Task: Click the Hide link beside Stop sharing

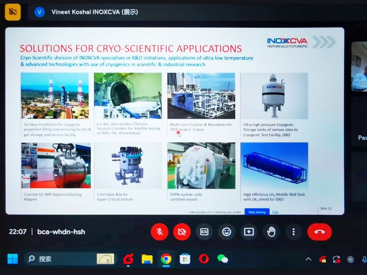Action: pyautogui.click(x=275, y=212)
